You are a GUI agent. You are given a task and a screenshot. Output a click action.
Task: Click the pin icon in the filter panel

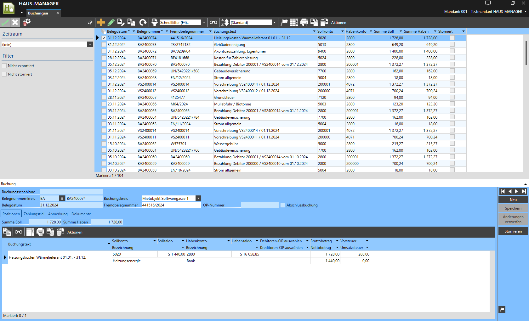point(90,22)
